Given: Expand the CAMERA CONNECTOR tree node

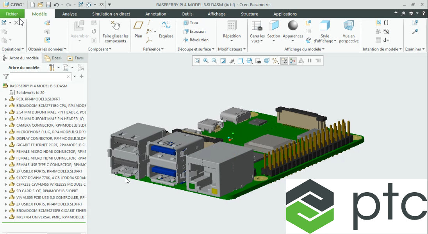Looking at the screenshot, I should coord(6,125).
